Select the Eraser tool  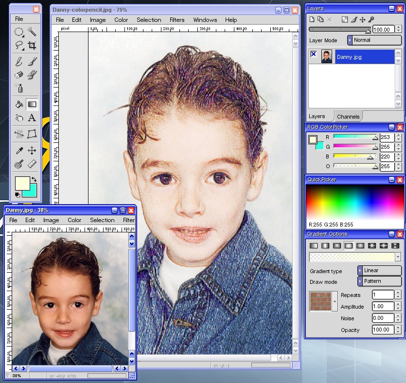[x=18, y=75]
